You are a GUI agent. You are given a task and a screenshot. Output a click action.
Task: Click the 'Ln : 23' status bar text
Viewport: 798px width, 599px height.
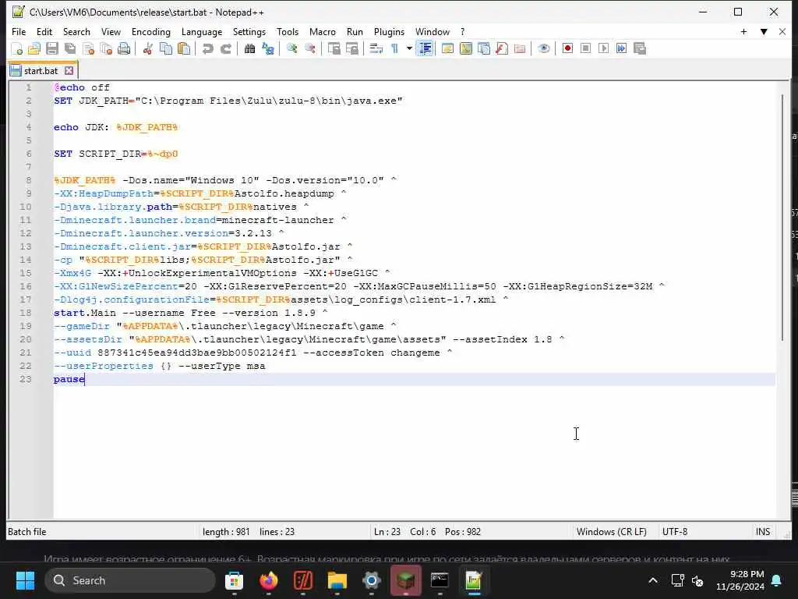pyautogui.click(x=387, y=532)
